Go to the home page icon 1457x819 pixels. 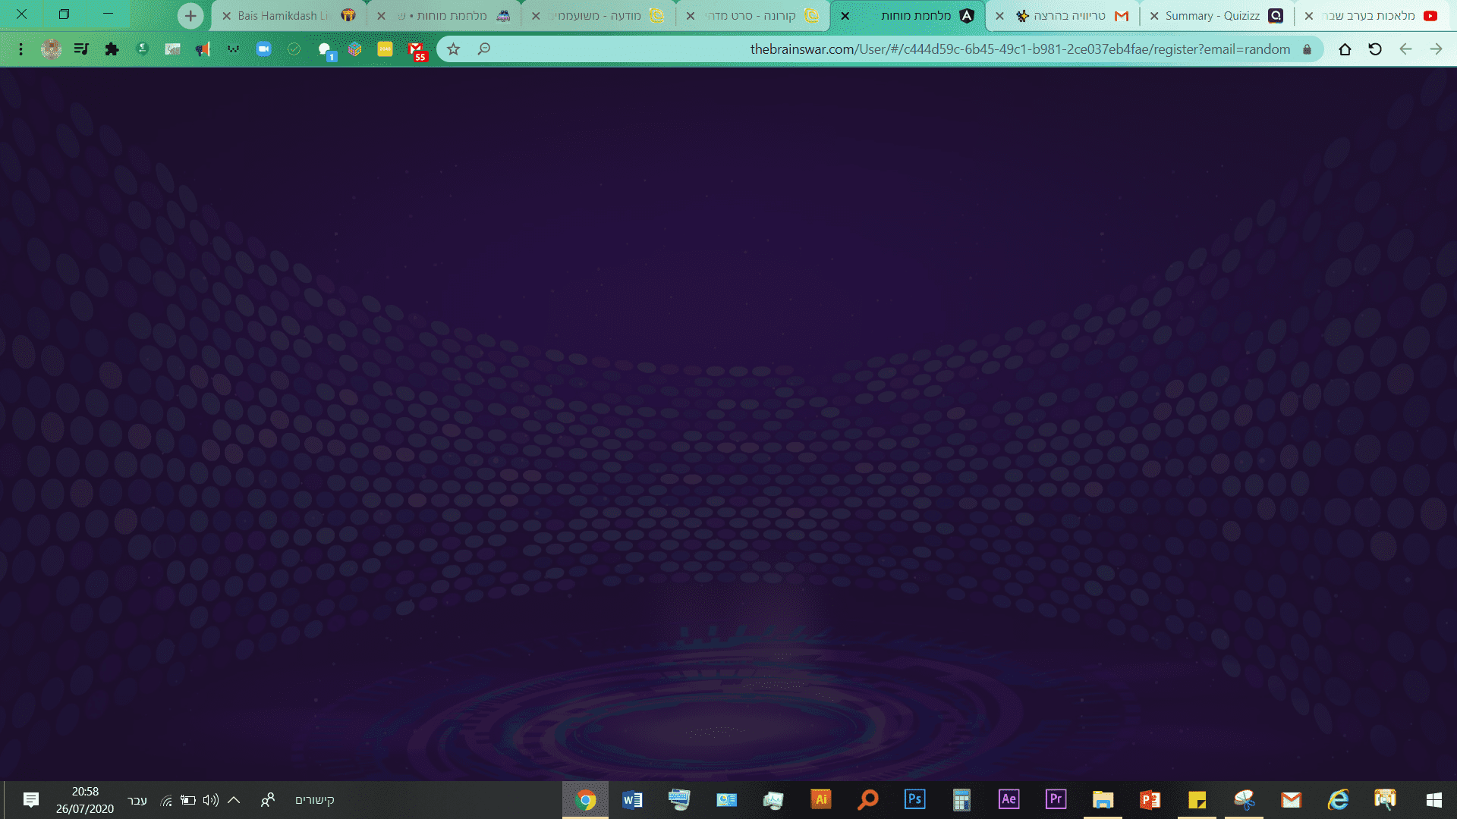tap(1345, 49)
